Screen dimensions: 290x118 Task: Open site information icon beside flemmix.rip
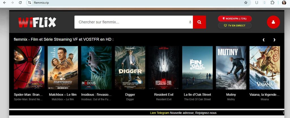(x=29, y=3)
